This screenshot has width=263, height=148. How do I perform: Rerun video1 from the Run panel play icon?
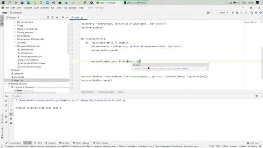[x=6, y=101]
